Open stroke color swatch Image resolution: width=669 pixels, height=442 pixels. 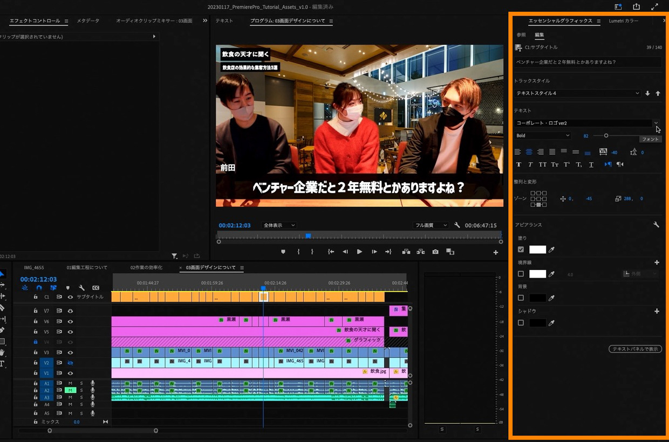tap(537, 274)
